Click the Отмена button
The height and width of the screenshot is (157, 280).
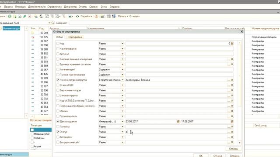click(218, 156)
